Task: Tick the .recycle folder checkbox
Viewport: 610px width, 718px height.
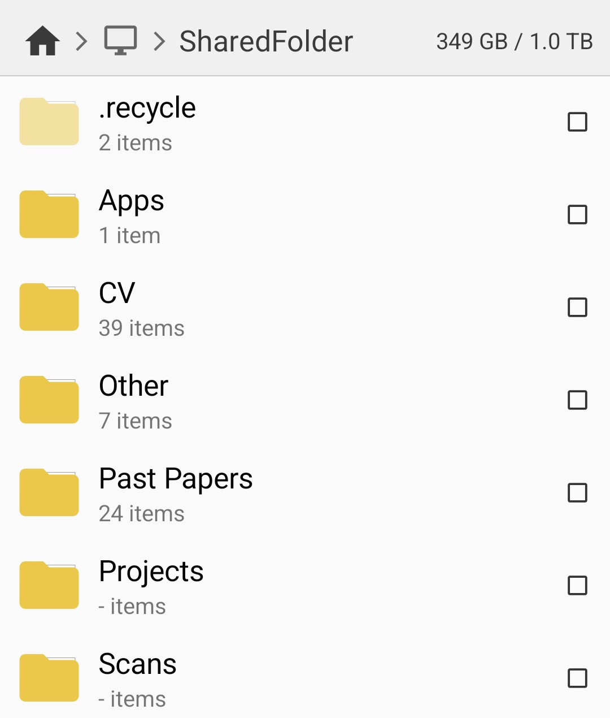Action: [577, 122]
